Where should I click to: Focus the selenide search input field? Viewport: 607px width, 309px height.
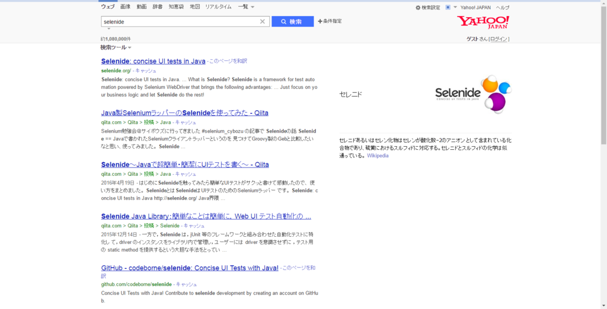click(x=180, y=22)
